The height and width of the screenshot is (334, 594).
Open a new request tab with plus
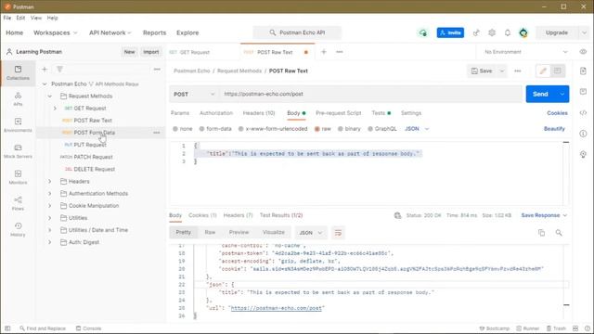click(324, 52)
